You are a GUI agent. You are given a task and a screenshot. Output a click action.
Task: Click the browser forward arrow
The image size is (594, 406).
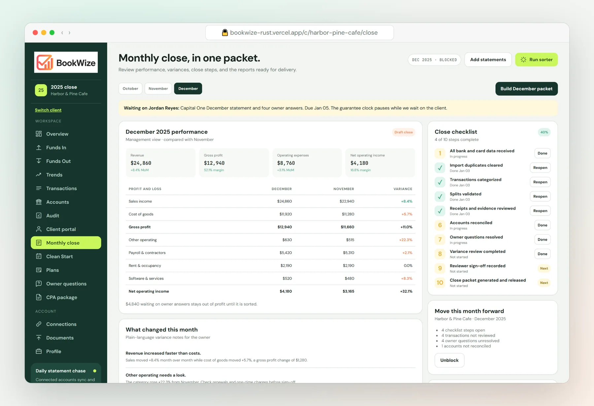[69, 33]
